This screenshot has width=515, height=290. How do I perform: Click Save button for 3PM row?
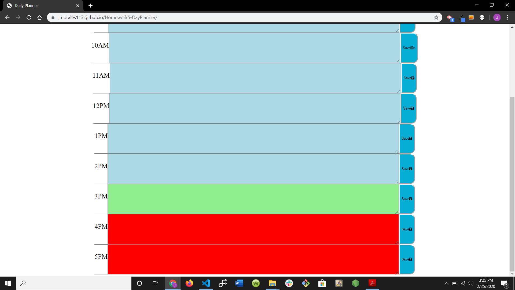pos(407,199)
